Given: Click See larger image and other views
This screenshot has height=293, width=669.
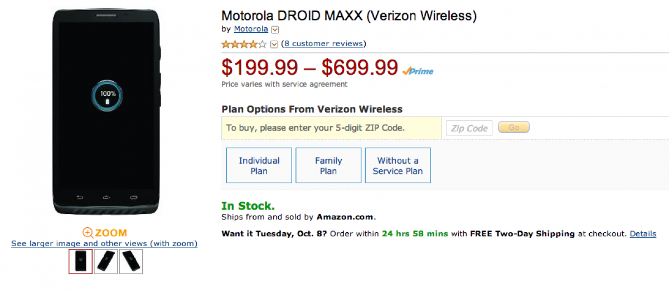Looking at the screenshot, I should click(104, 243).
